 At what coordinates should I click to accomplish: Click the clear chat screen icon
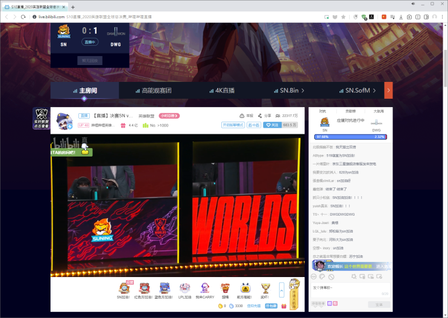[362, 276]
